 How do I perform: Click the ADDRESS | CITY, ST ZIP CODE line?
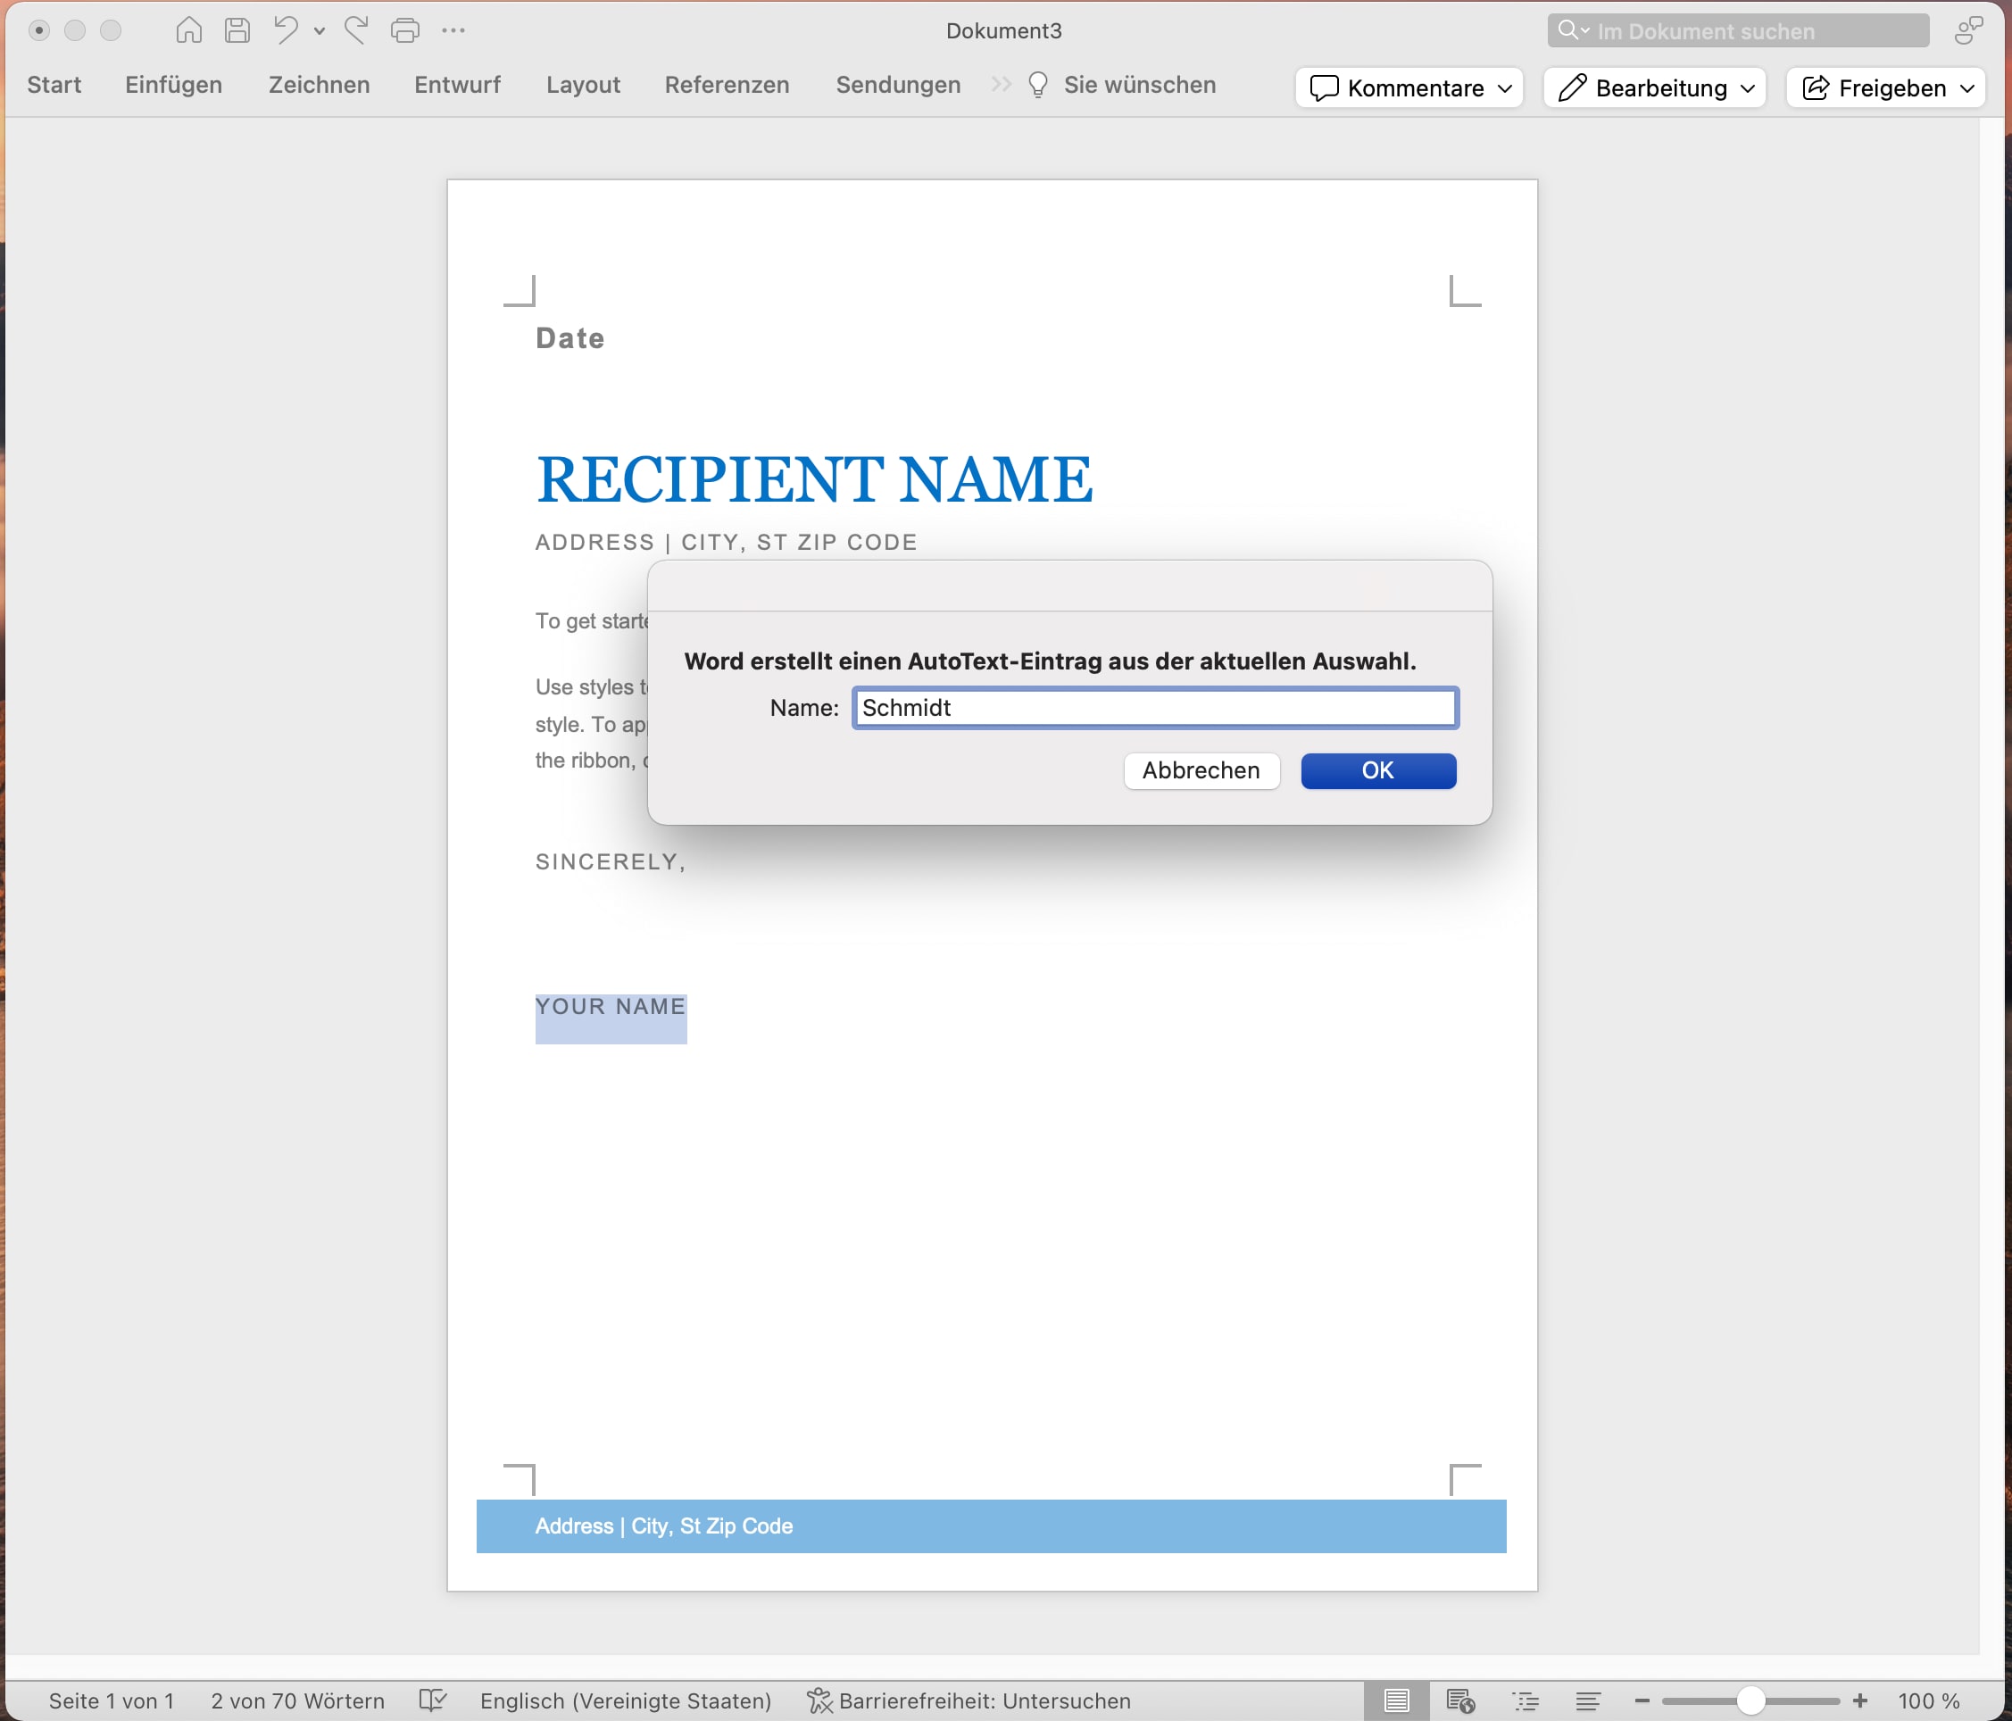[x=727, y=542]
